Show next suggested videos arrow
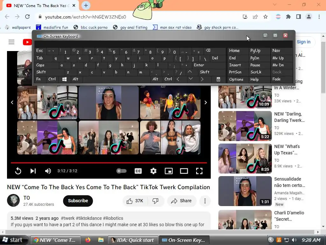Viewport: 326px width, 245px height. pos(206,102)
